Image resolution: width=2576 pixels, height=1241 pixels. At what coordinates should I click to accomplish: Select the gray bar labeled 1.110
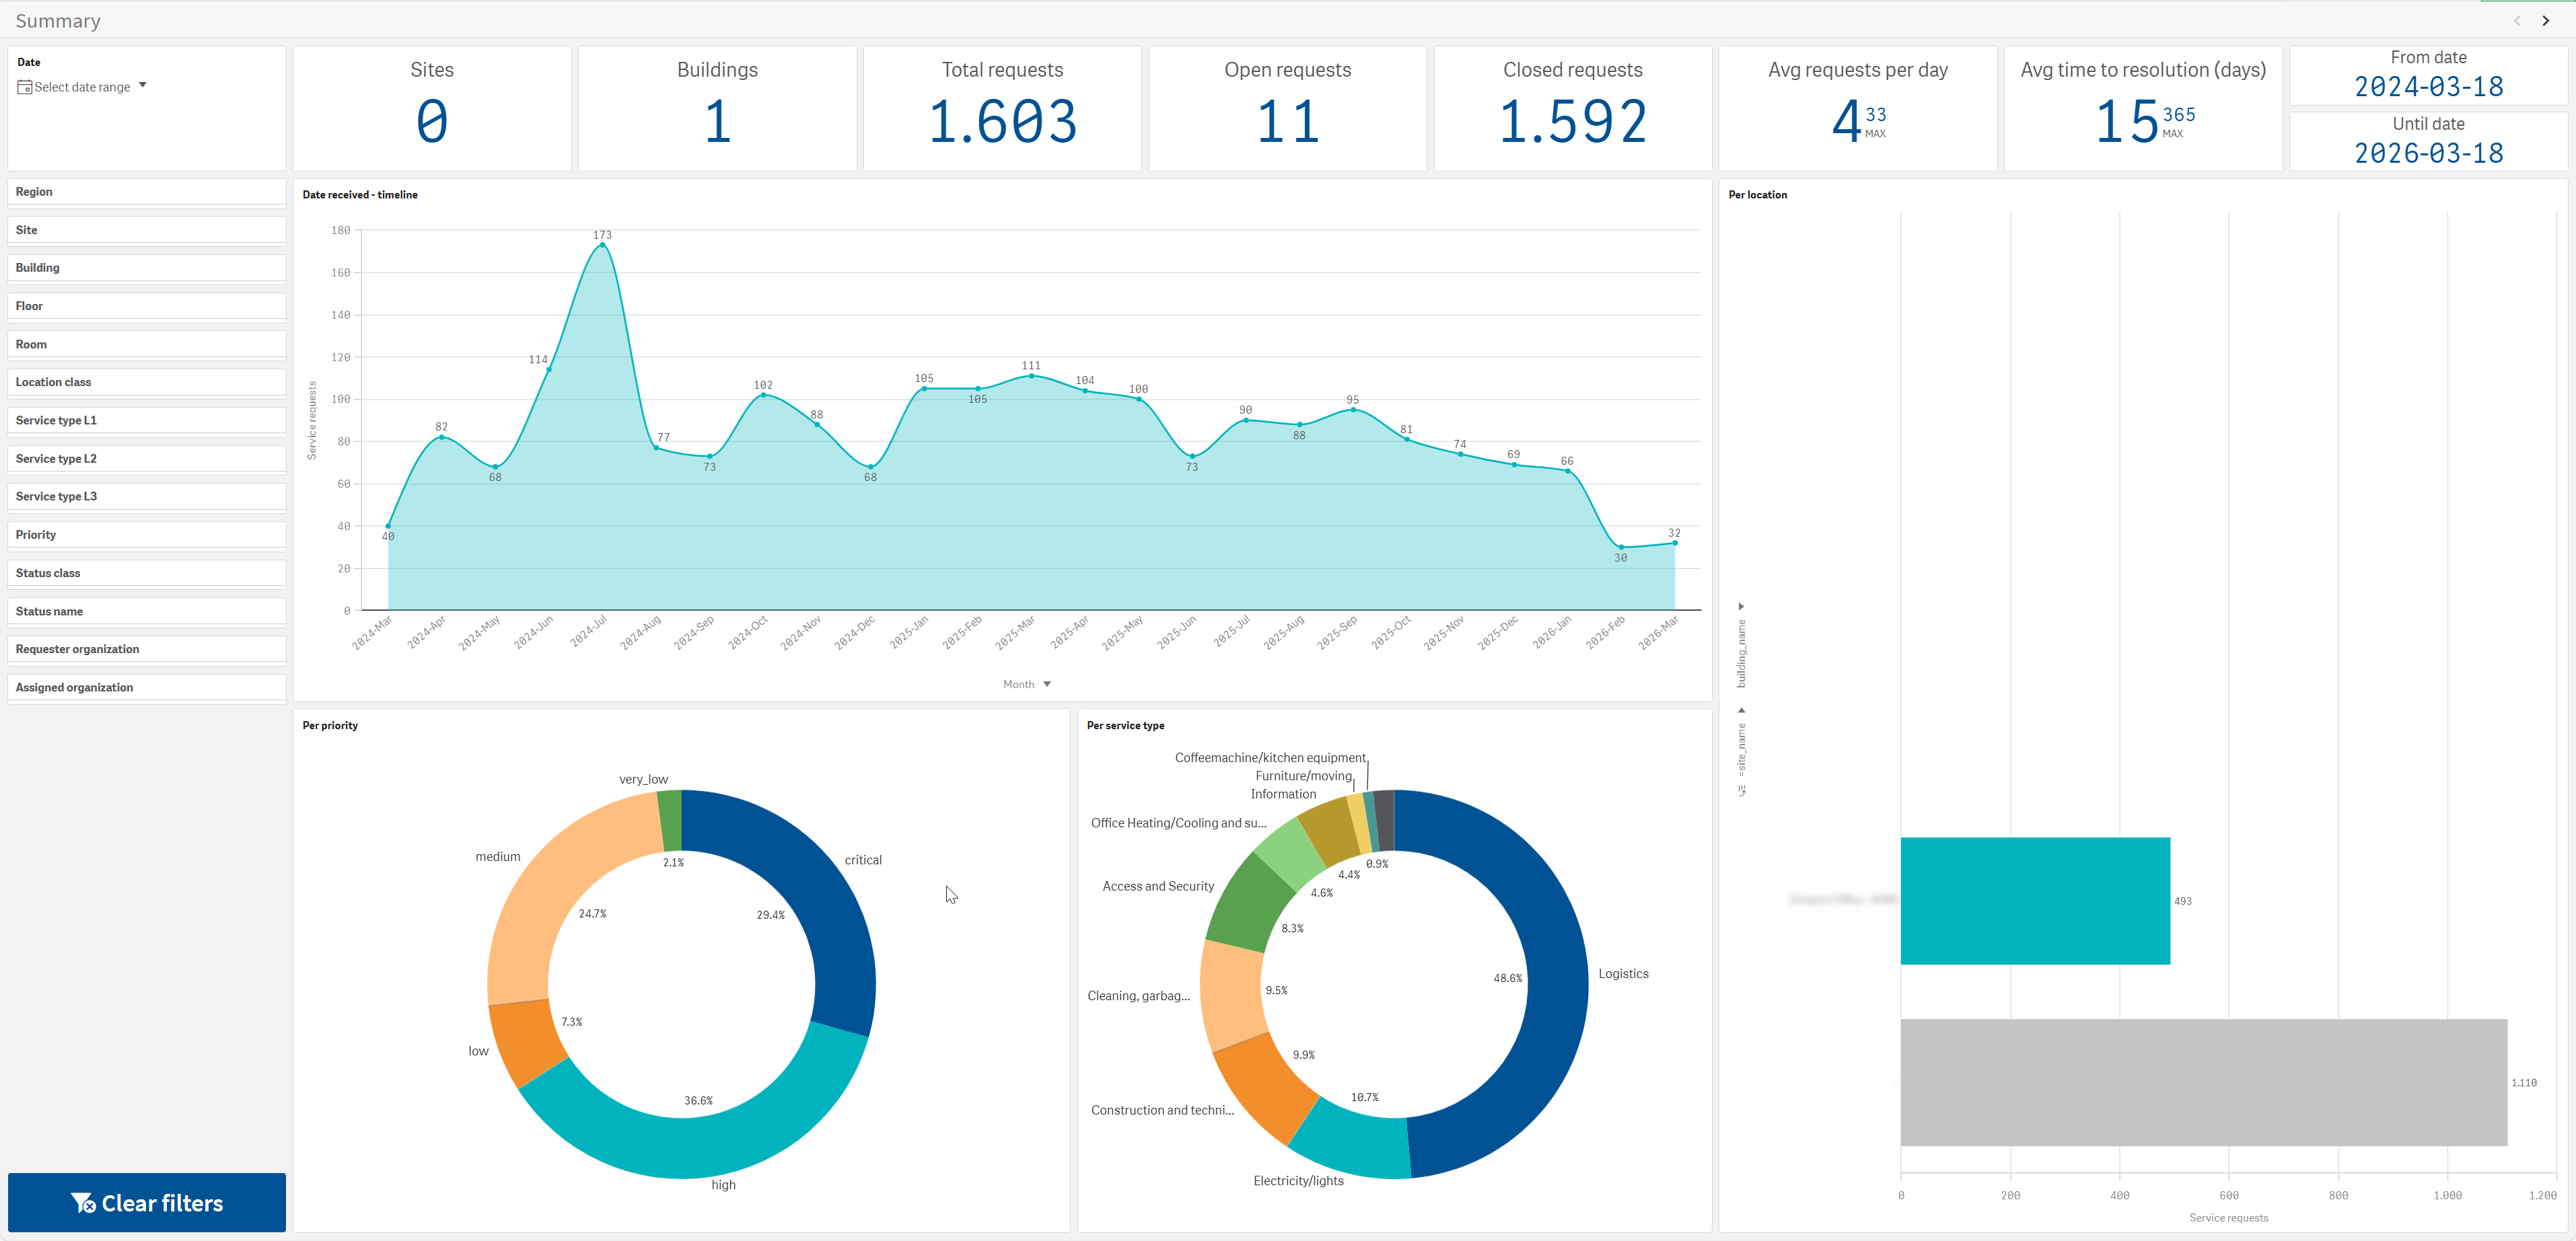tap(2203, 1082)
